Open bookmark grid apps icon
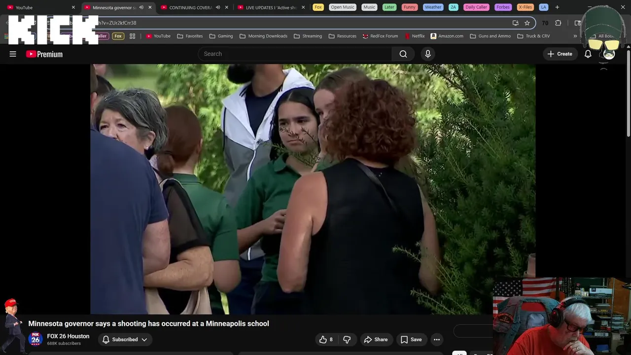 coord(132,36)
